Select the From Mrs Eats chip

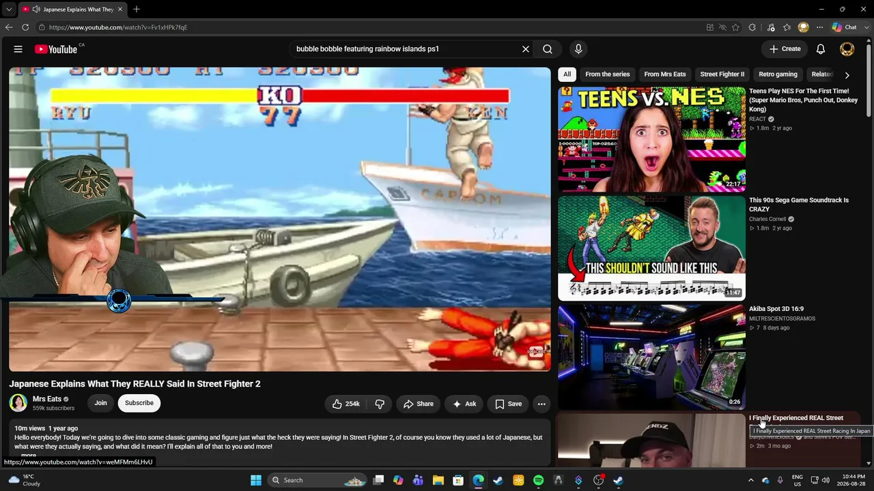pos(665,74)
